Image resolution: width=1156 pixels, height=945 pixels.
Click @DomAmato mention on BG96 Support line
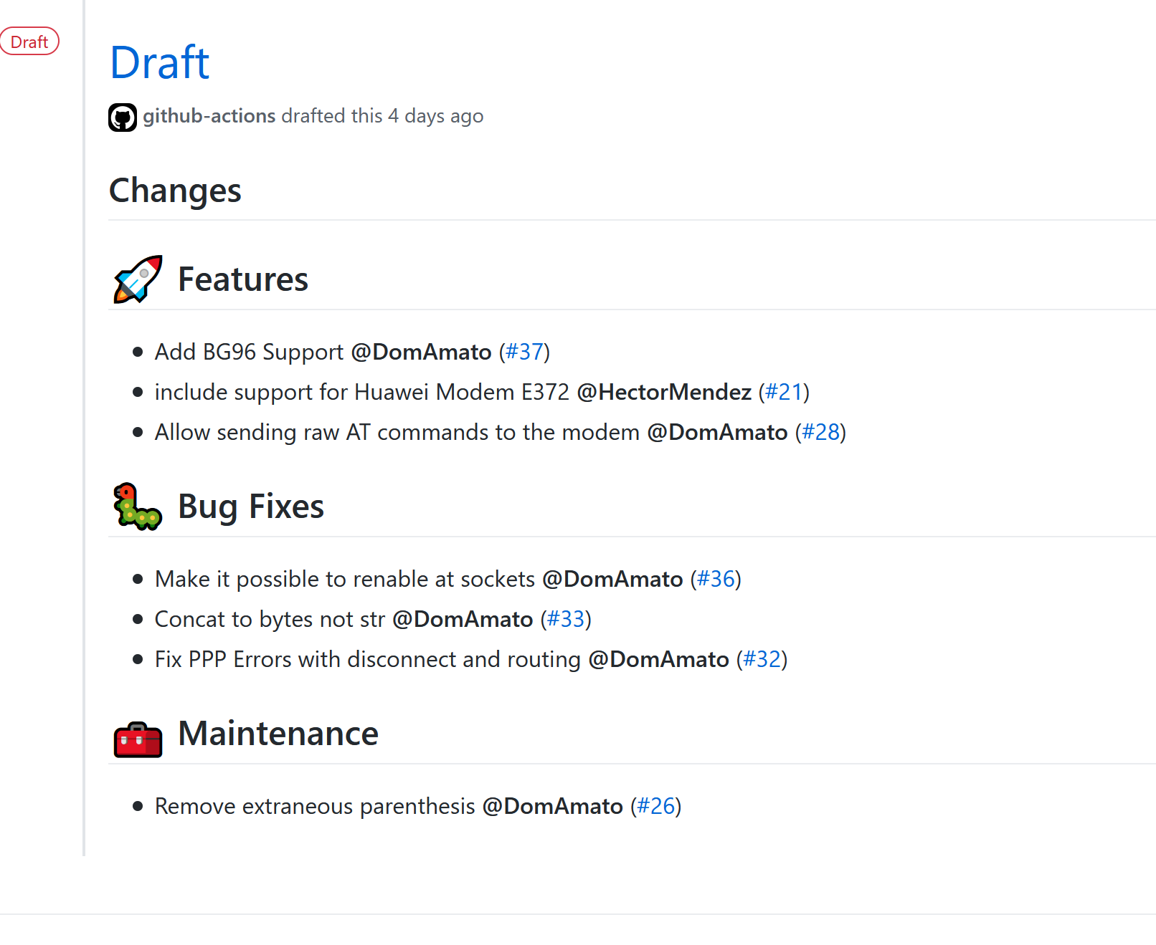[x=421, y=352]
